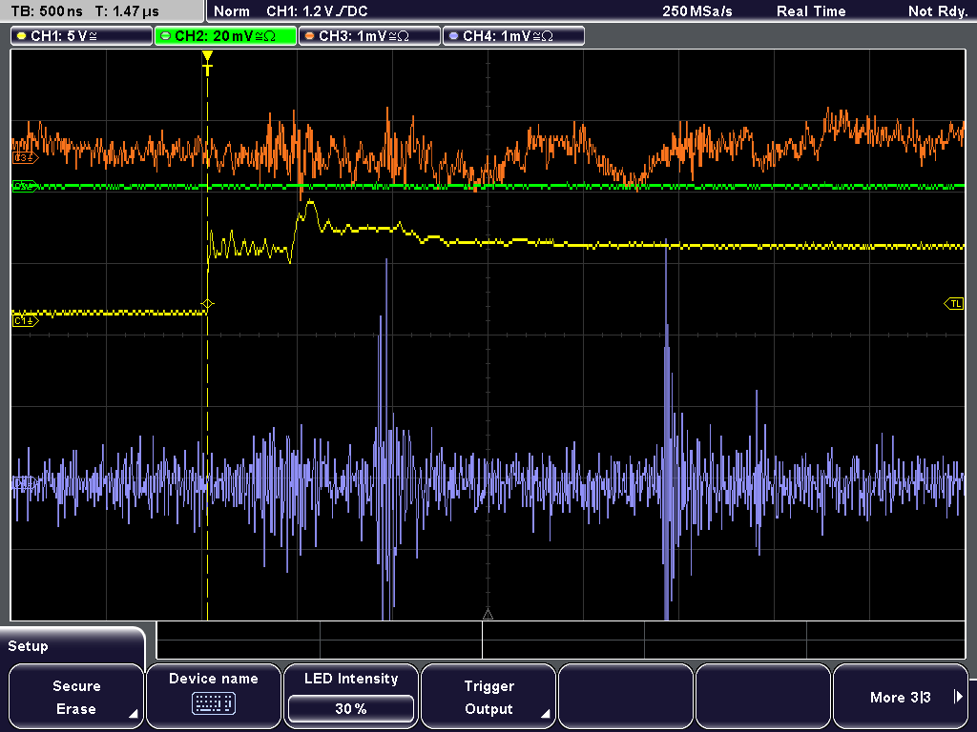Click the TL trigger level marker
977x732 pixels.
(954, 304)
